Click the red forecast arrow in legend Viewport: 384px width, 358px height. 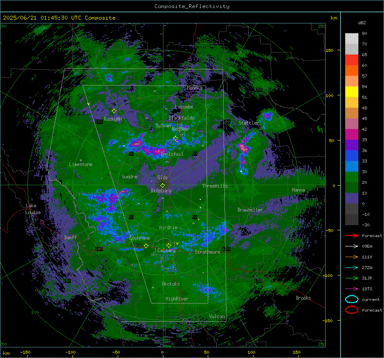click(x=352, y=235)
